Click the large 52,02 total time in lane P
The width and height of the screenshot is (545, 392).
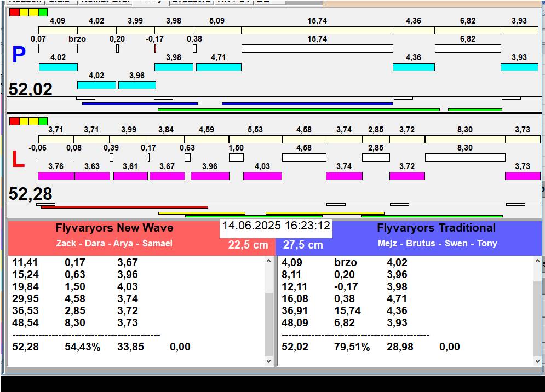[x=31, y=89]
